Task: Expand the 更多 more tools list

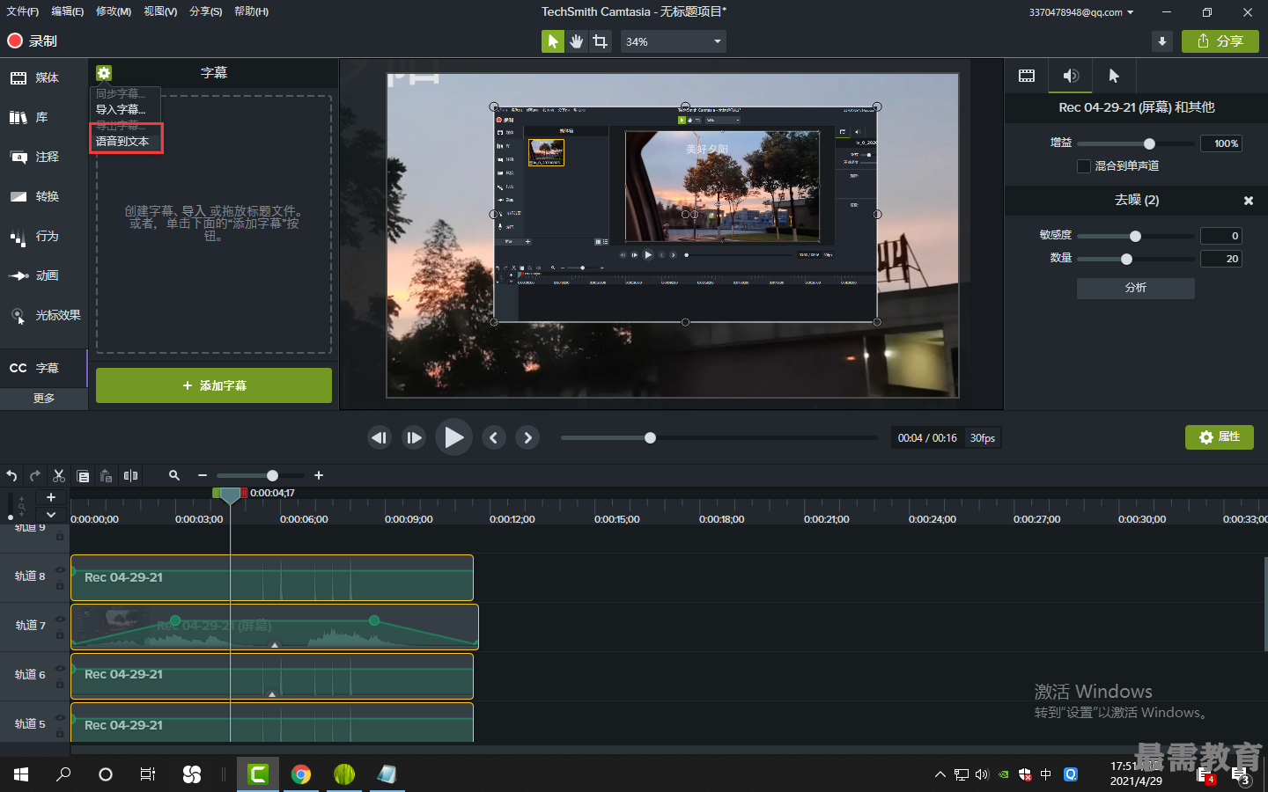Action: point(44,399)
